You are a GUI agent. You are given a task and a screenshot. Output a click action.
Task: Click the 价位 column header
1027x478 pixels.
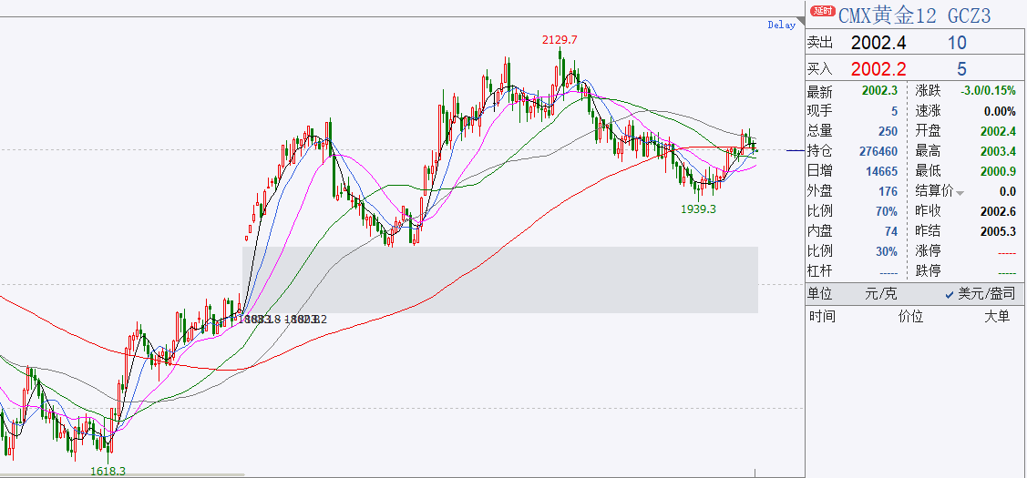click(x=910, y=317)
